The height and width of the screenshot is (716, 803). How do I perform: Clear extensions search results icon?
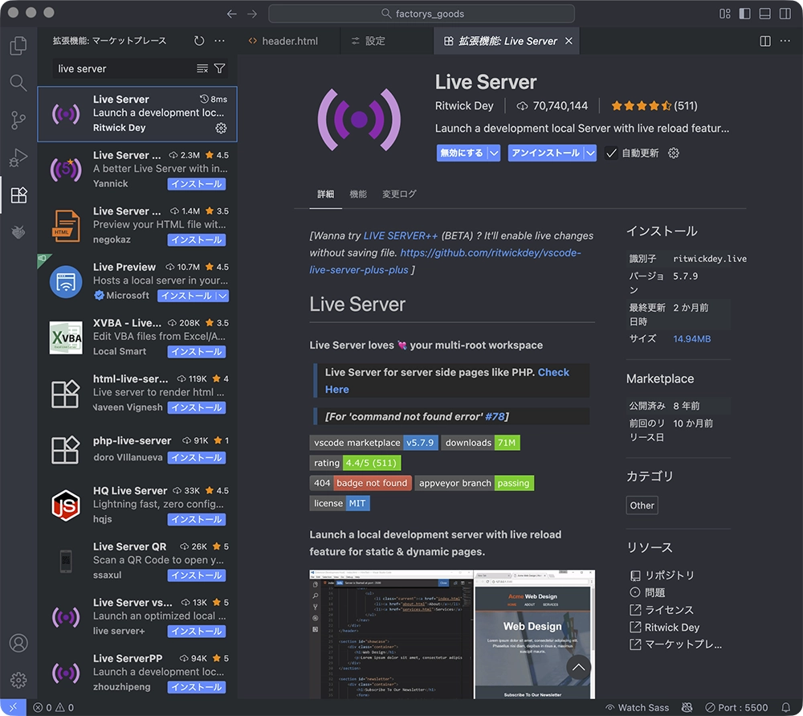click(202, 69)
